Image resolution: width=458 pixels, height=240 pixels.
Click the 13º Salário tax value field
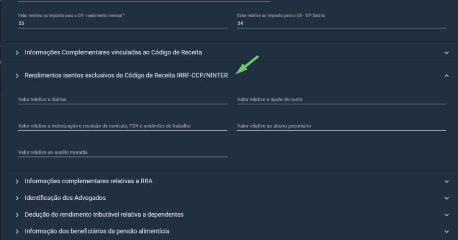click(x=341, y=23)
